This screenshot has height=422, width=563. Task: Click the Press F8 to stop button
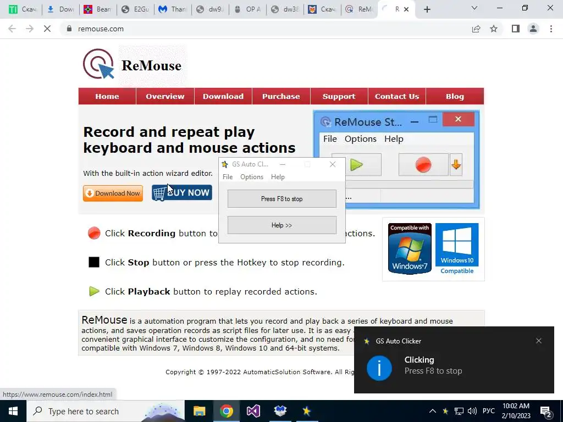[282, 199]
